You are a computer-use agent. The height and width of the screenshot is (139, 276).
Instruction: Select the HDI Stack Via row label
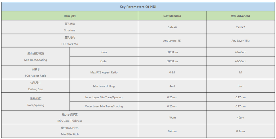(70, 44)
